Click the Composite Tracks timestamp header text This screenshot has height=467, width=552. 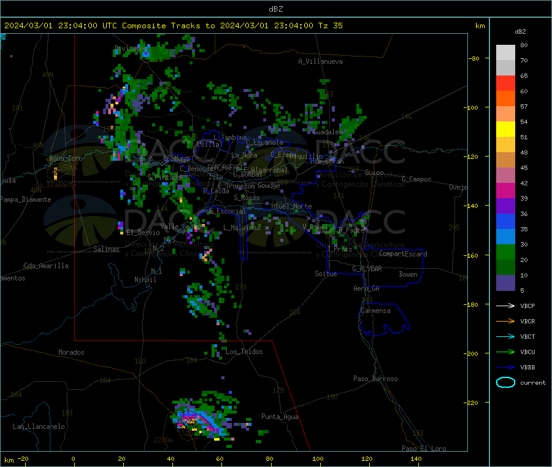pyautogui.click(x=174, y=26)
